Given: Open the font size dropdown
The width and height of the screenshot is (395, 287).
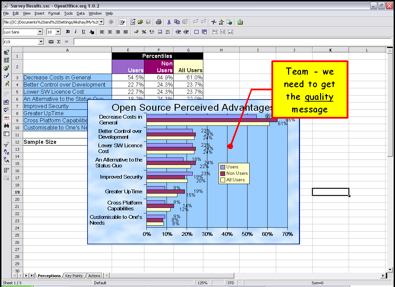Looking at the screenshot, I should tap(58, 32).
